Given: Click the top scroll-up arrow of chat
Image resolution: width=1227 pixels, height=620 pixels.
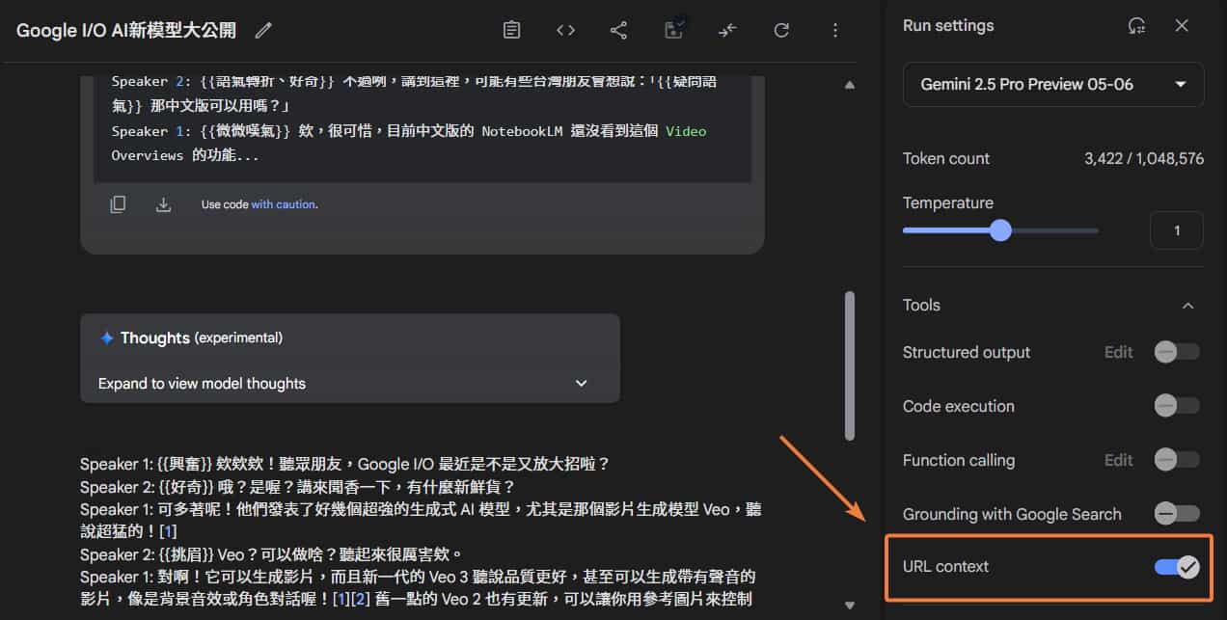Looking at the screenshot, I should pos(850,85).
